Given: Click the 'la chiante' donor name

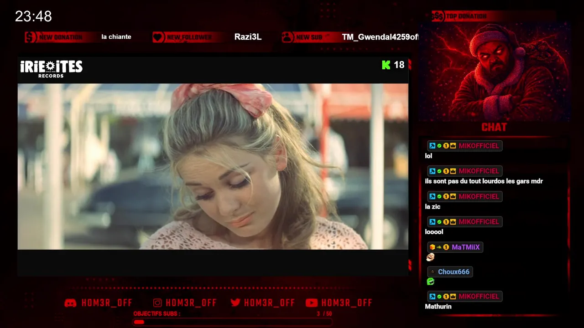Looking at the screenshot, I should tap(116, 37).
